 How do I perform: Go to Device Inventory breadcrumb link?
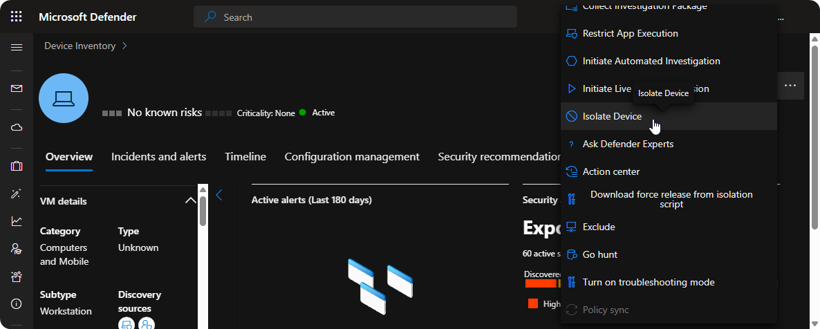point(80,46)
